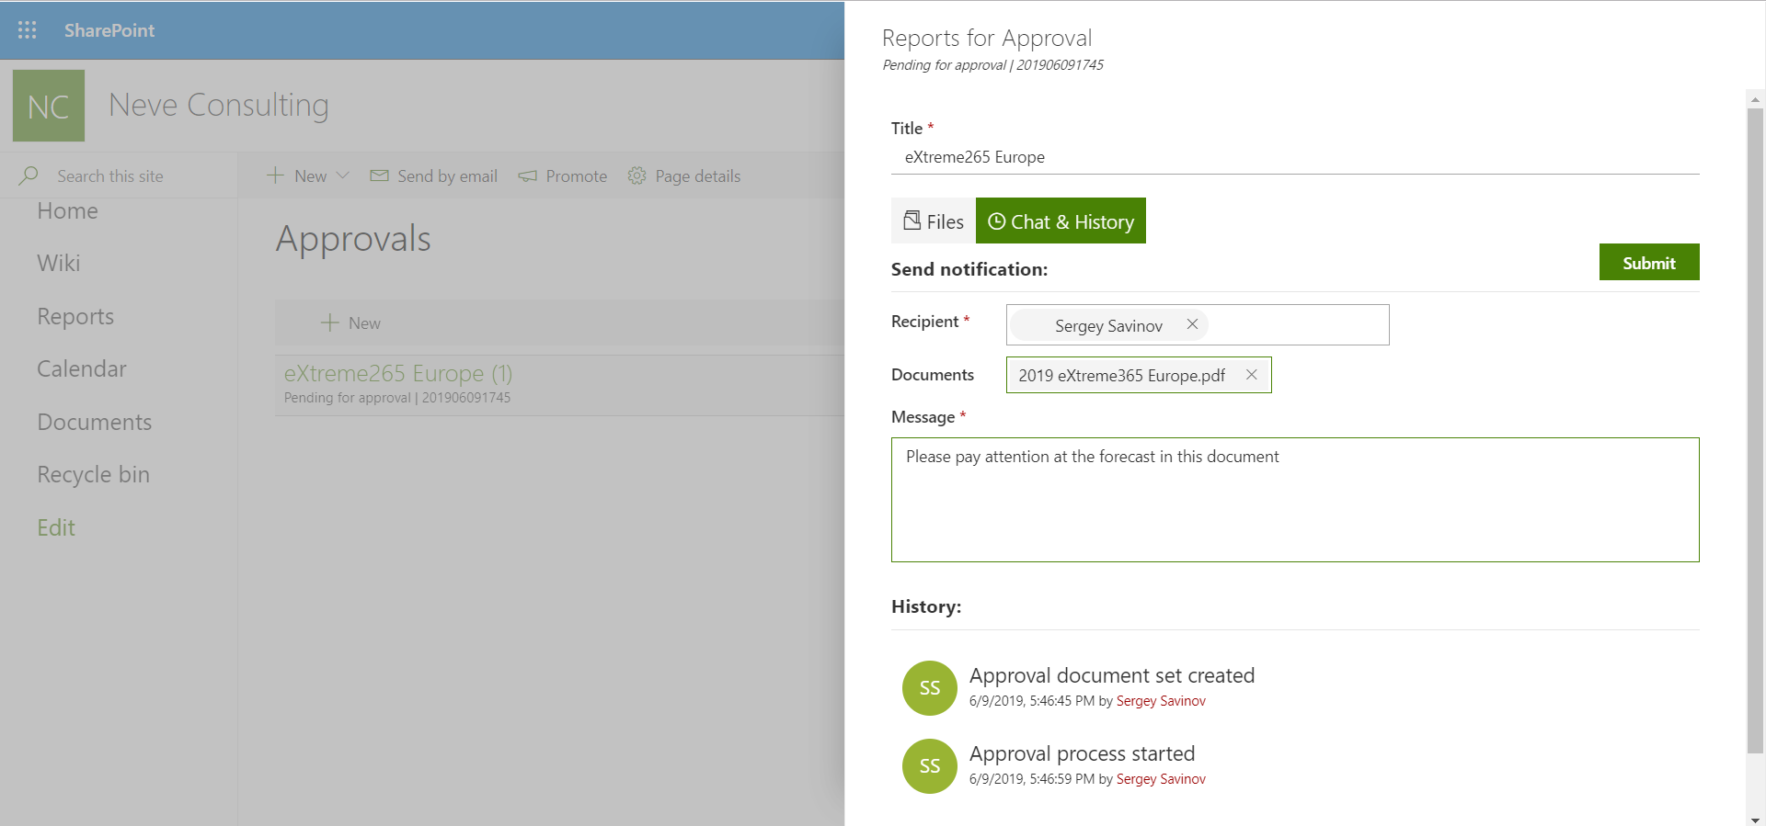Click the Edit navigation link

pyautogui.click(x=56, y=528)
